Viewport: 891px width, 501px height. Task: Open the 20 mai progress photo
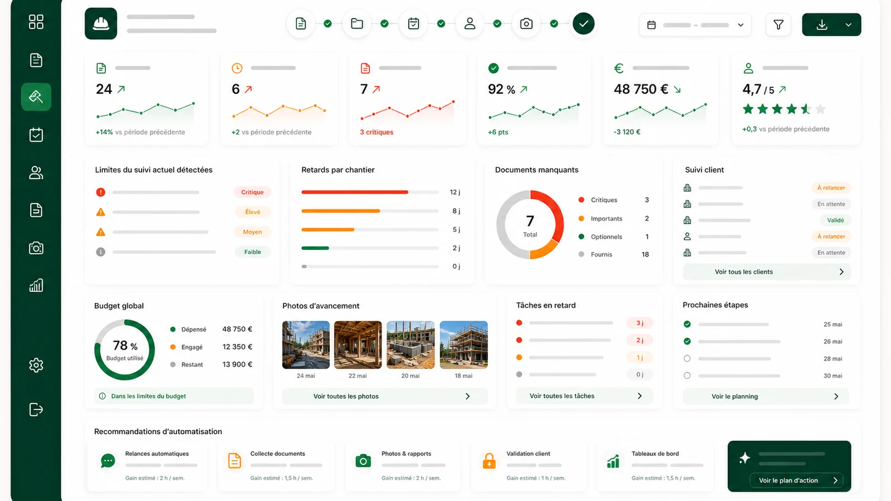point(410,345)
